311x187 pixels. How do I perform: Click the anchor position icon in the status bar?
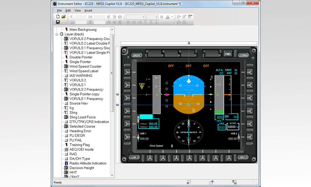pos(188,182)
